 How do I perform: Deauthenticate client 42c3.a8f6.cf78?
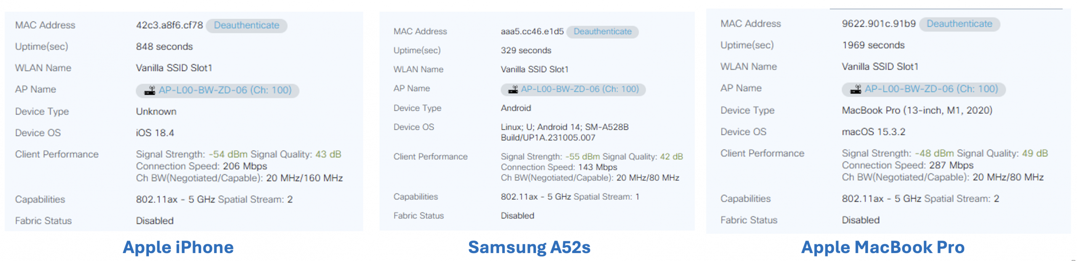coord(246,25)
